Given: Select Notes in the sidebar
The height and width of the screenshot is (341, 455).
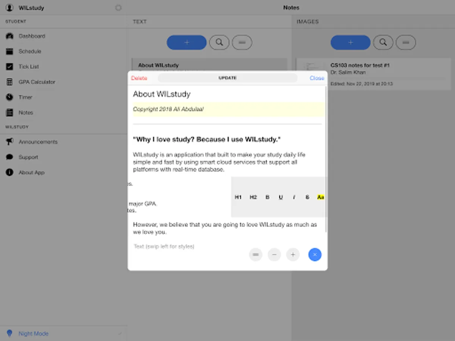Looking at the screenshot, I should (x=26, y=113).
